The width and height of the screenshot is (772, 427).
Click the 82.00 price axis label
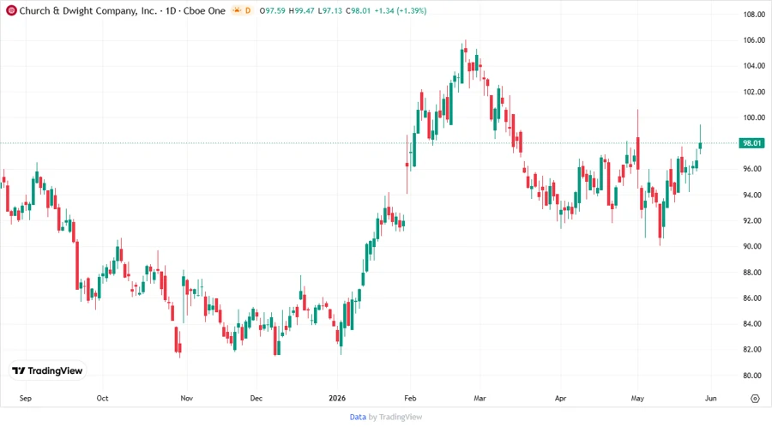pyautogui.click(x=754, y=349)
